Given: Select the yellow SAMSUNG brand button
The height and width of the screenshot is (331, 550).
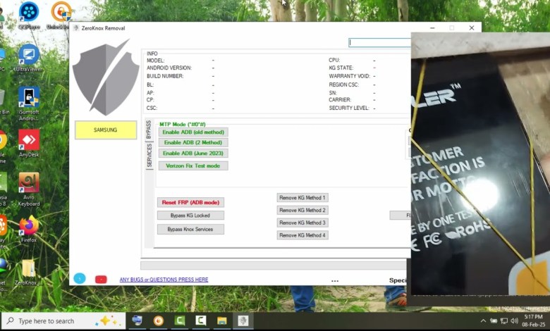Looking at the screenshot, I should (x=106, y=130).
